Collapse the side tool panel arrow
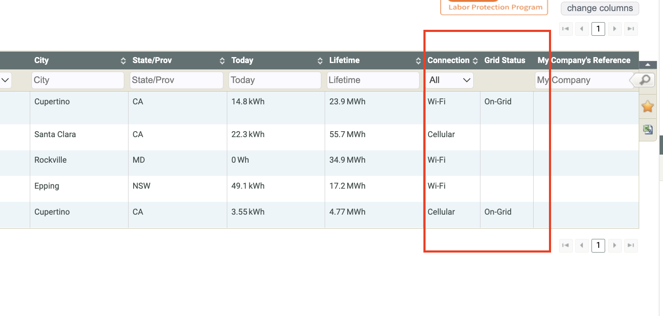Image resolution: width=663 pixels, height=316 pixels. (x=648, y=65)
